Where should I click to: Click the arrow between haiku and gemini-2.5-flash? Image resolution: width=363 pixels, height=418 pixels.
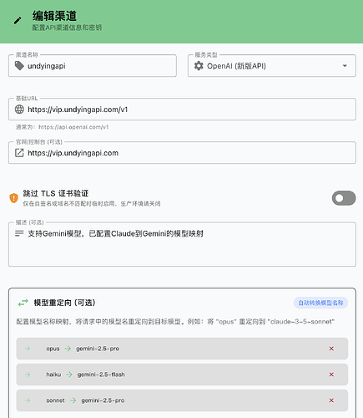tap(69, 375)
